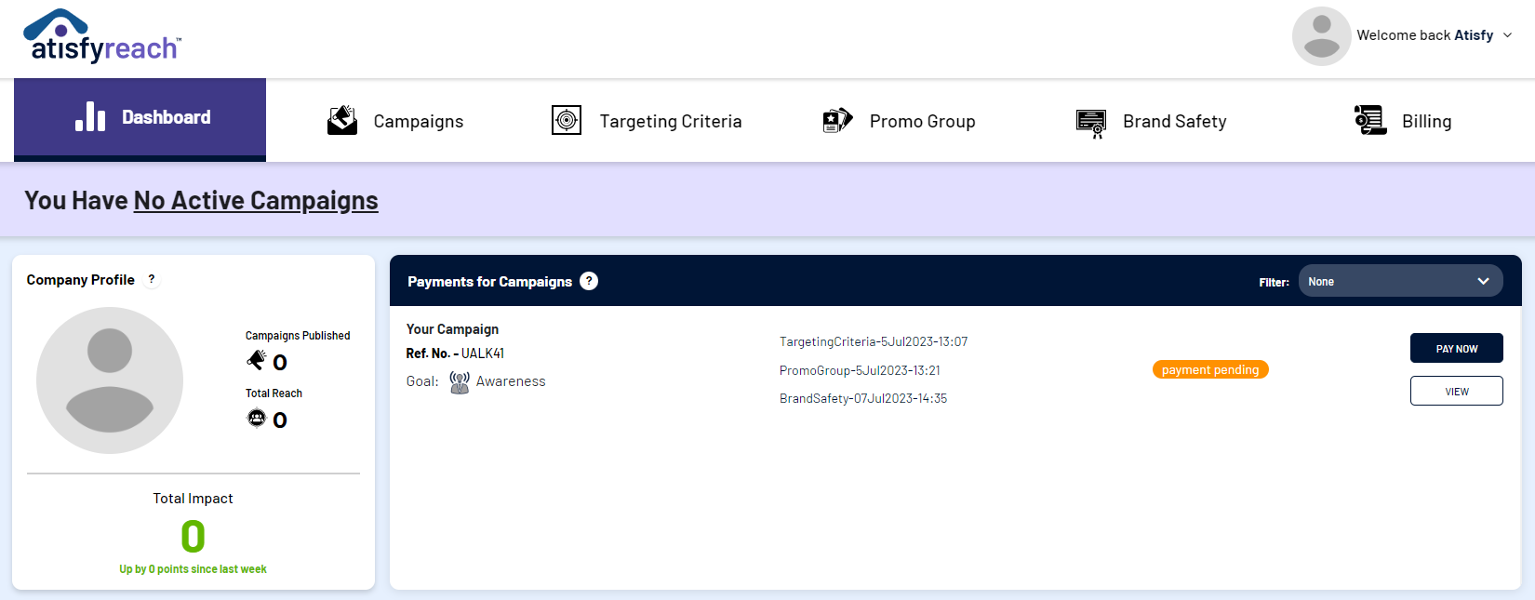Viewport: 1535px width, 600px height.
Task: Click the atisfyreach logo
Action: [102, 37]
